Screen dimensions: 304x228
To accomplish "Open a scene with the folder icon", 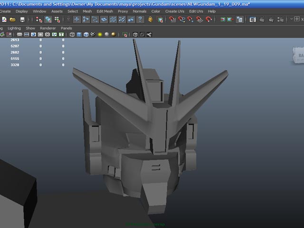I will point(13,19).
